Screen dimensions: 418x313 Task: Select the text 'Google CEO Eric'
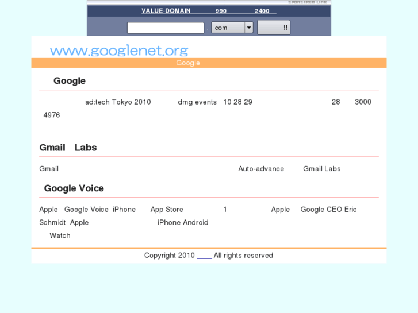(328, 210)
